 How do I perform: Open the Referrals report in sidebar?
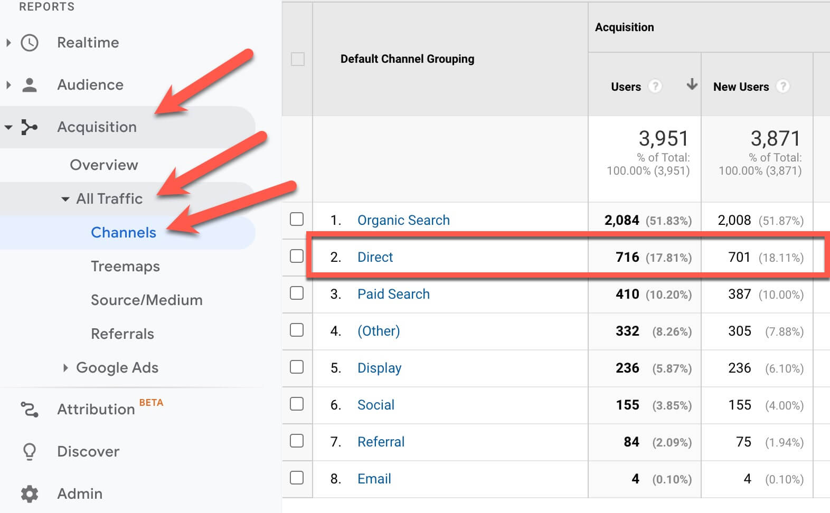click(x=122, y=334)
